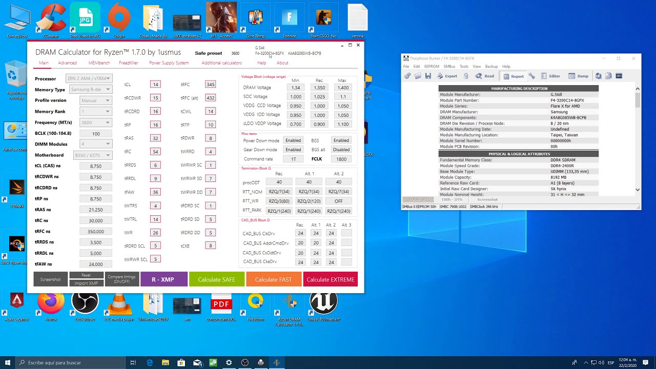656x369 pixels.
Task: Open the Backup menu in Thaiphoon Burner
Action: pos(491,67)
